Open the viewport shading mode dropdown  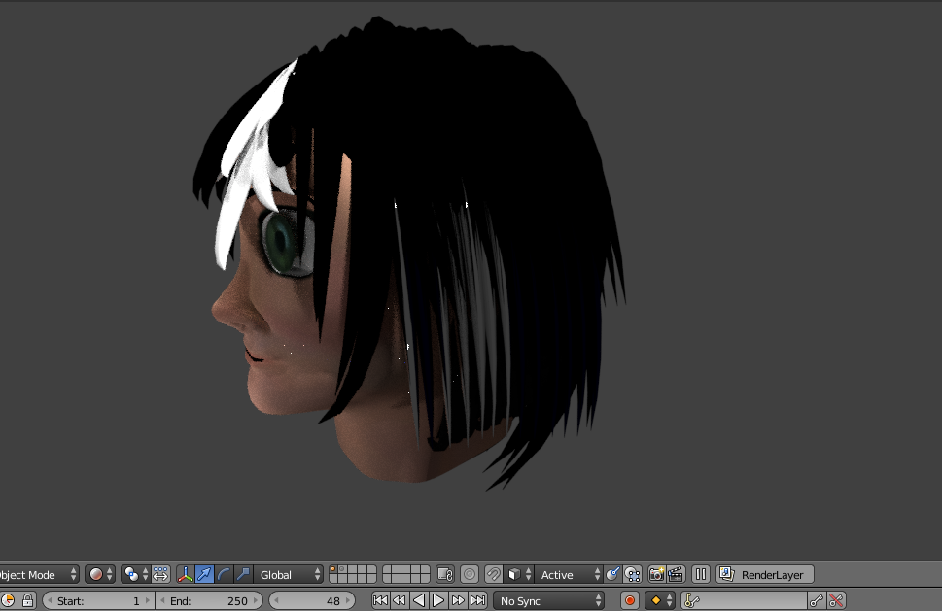[100, 574]
